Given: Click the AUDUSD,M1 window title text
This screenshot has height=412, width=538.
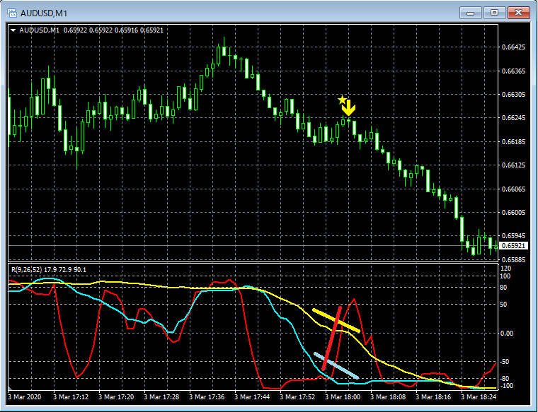Looking at the screenshot, I should coord(44,13).
